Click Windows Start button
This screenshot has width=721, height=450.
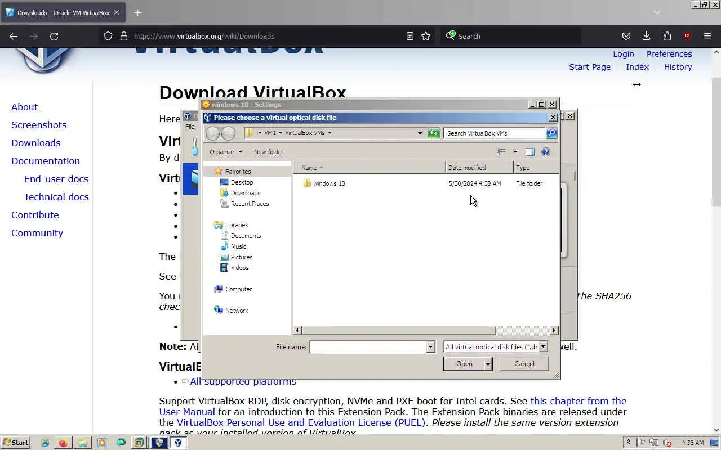click(15, 443)
